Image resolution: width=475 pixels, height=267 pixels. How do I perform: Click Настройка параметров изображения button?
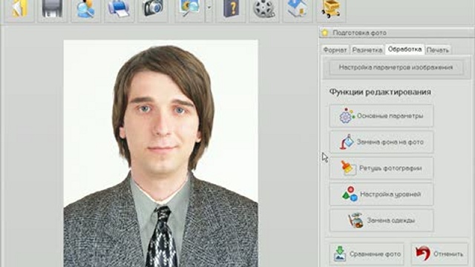click(x=396, y=67)
